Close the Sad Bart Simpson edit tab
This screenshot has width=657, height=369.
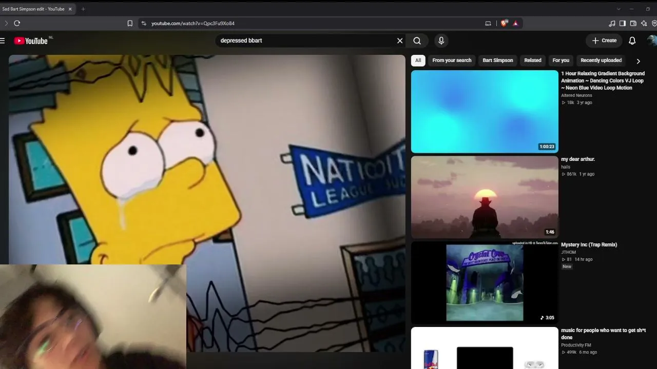click(x=70, y=9)
